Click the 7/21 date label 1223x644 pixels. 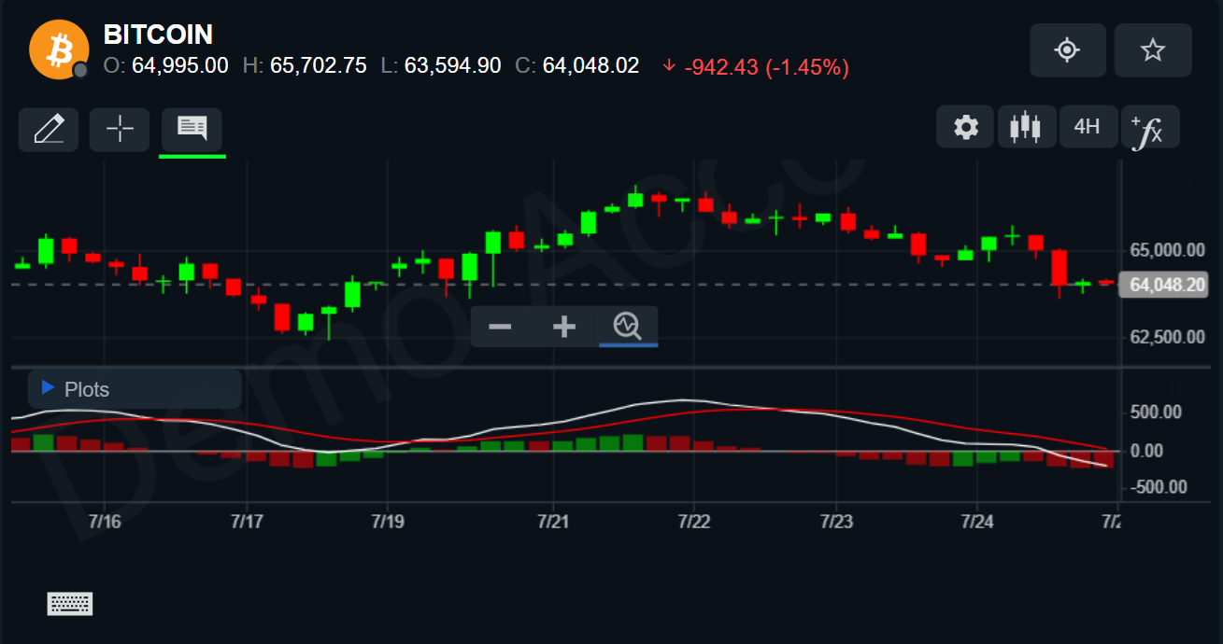tap(553, 521)
